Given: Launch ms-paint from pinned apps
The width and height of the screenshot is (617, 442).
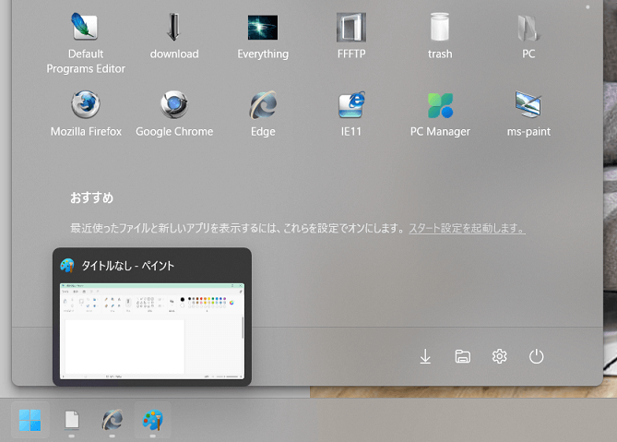Looking at the screenshot, I should (528, 114).
